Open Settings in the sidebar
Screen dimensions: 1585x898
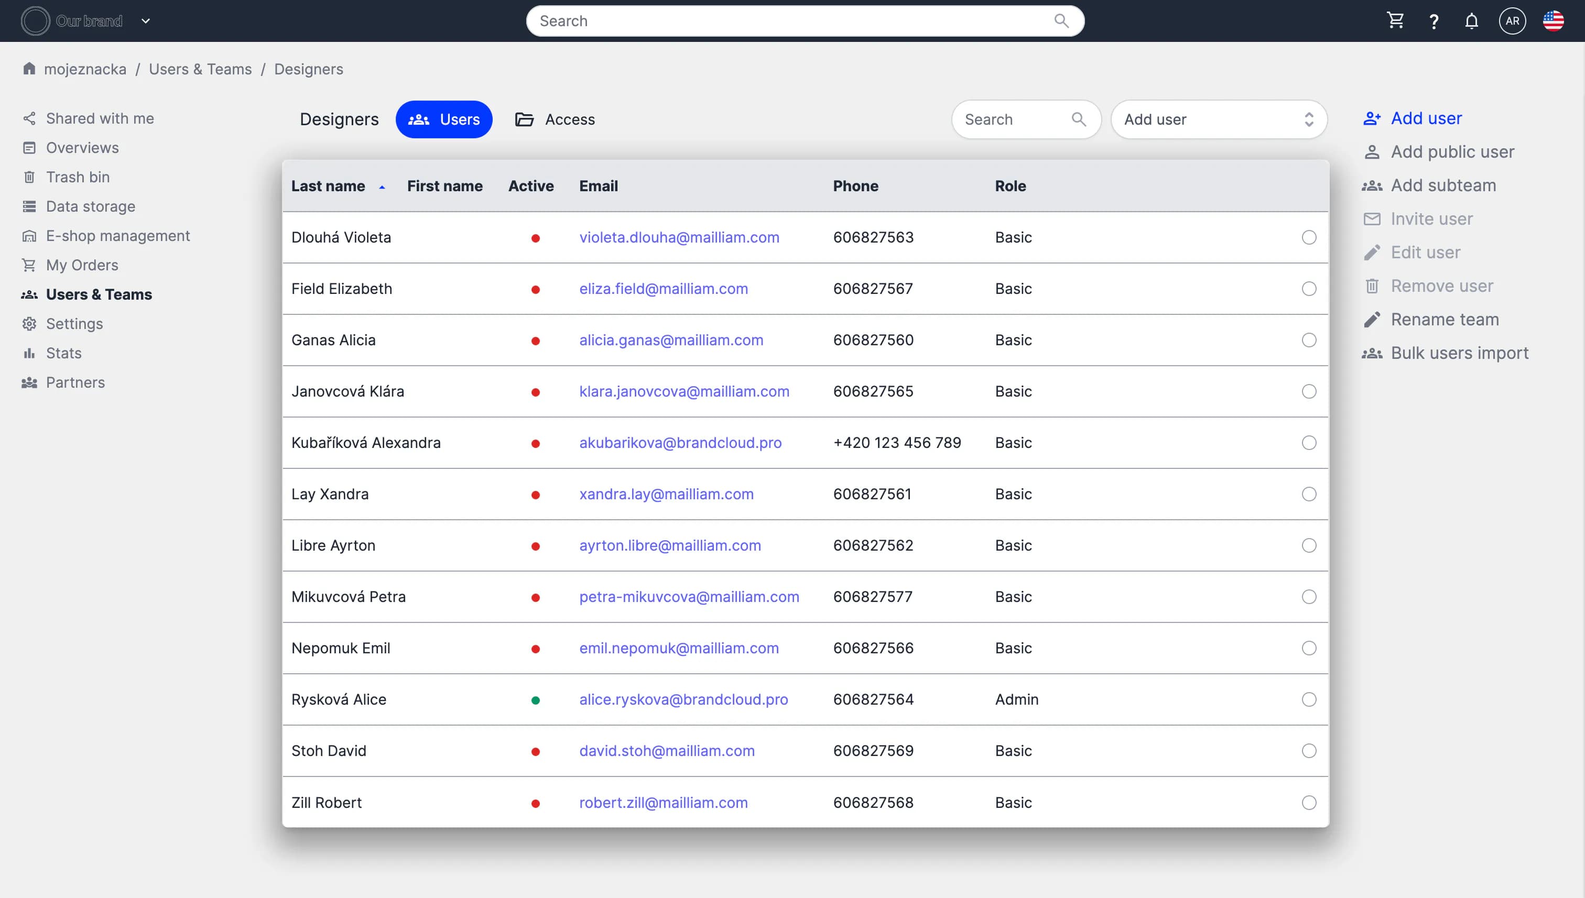[x=74, y=324]
